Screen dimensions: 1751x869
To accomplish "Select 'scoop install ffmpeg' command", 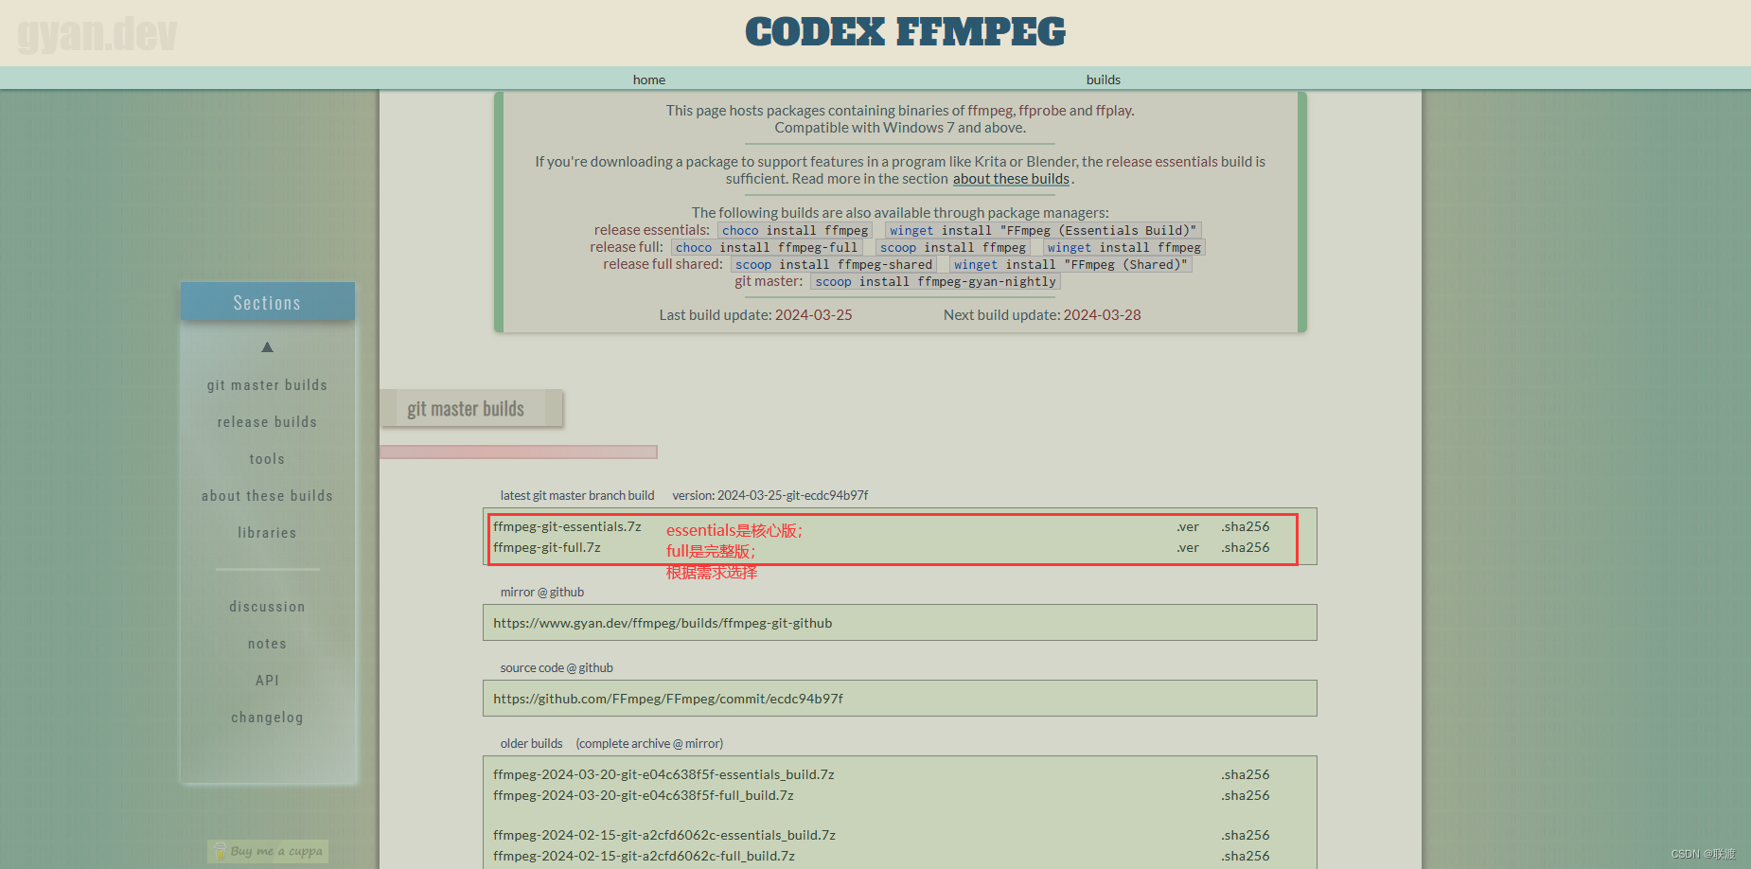I will tap(953, 247).
